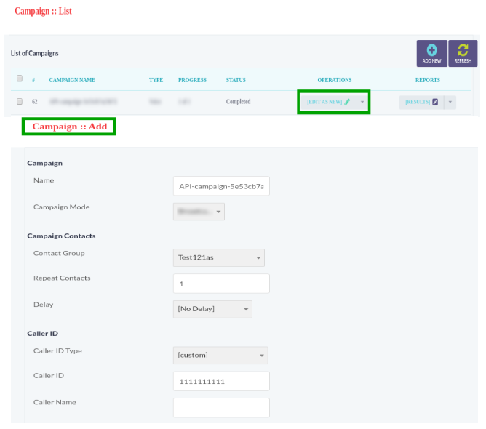Click the campaign Name input field
The height and width of the screenshot is (429, 486).
tap(221, 186)
